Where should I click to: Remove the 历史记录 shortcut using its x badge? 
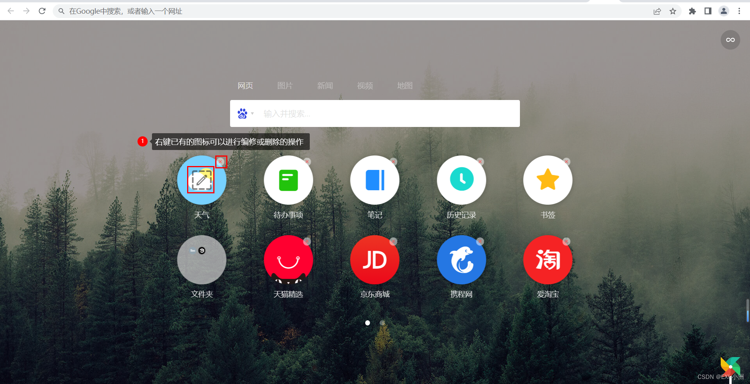coord(480,161)
